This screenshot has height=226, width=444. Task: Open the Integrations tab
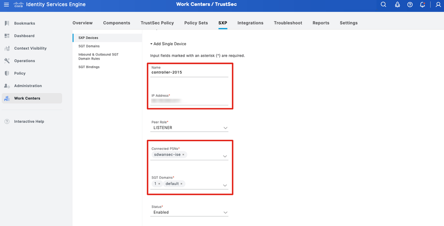point(250,23)
